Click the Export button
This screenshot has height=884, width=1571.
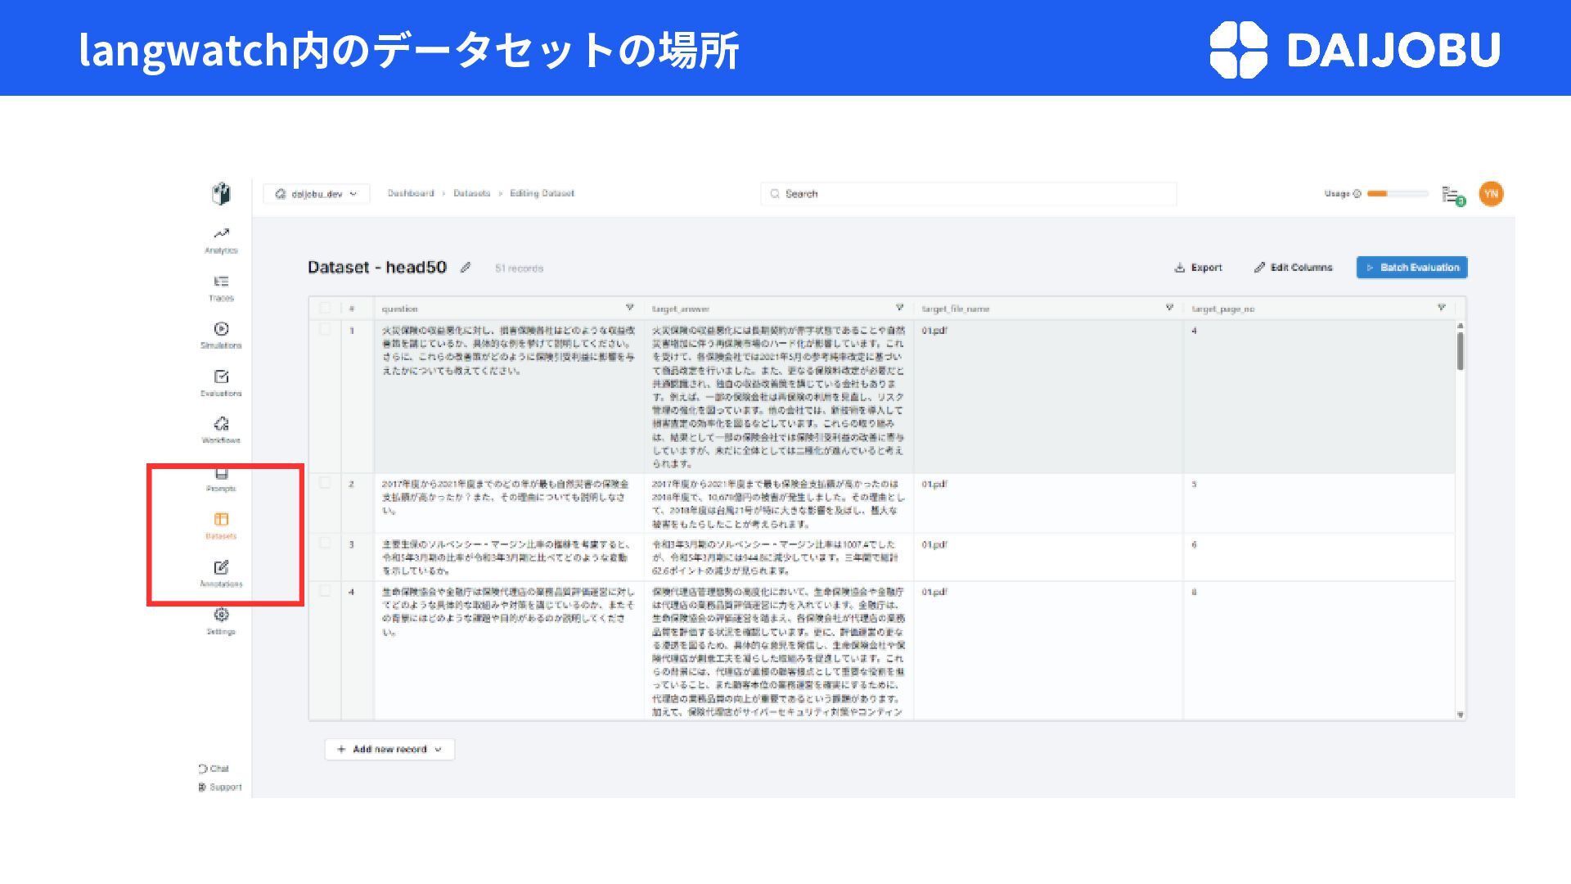point(1198,268)
